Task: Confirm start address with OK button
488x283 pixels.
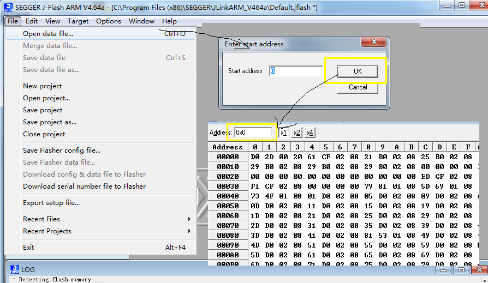Action: point(358,71)
